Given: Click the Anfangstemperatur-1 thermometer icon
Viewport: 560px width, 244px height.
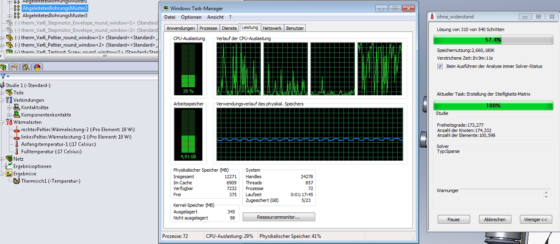Looking at the screenshot, I should pos(17,144).
